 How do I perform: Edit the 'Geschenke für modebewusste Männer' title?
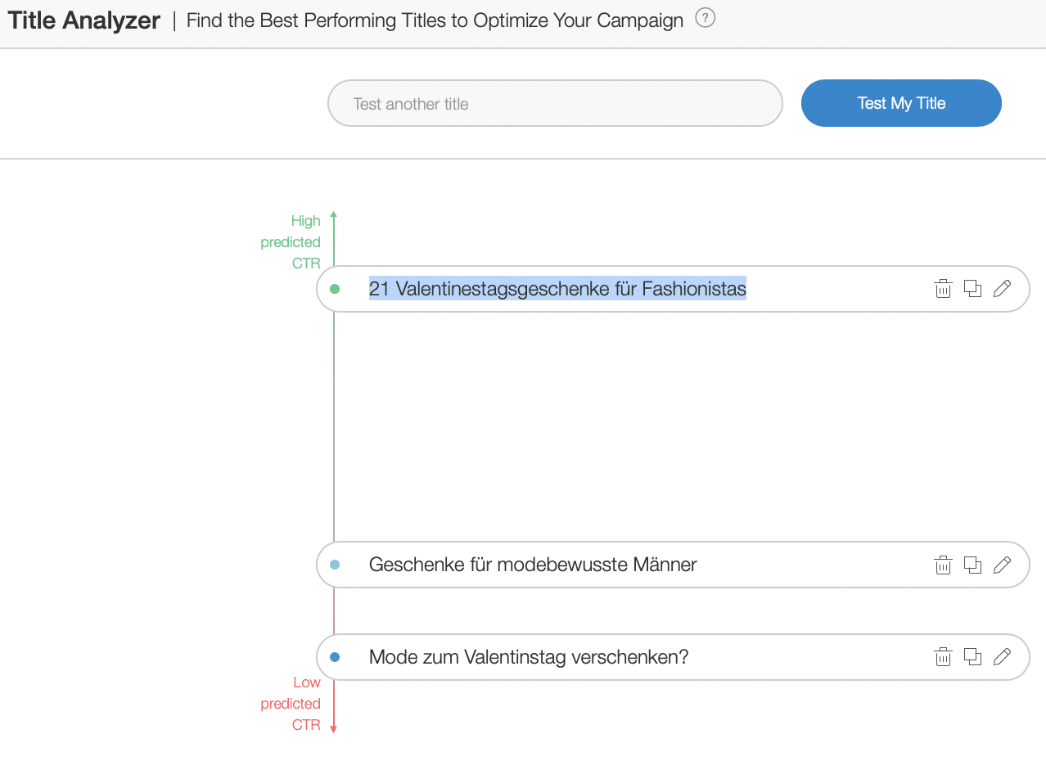click(1002, 565)
